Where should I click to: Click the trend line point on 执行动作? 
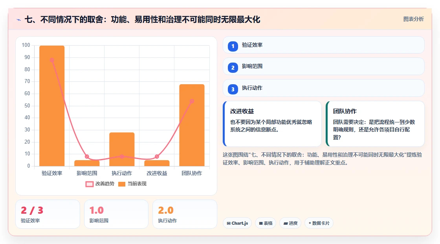[122, 156]
